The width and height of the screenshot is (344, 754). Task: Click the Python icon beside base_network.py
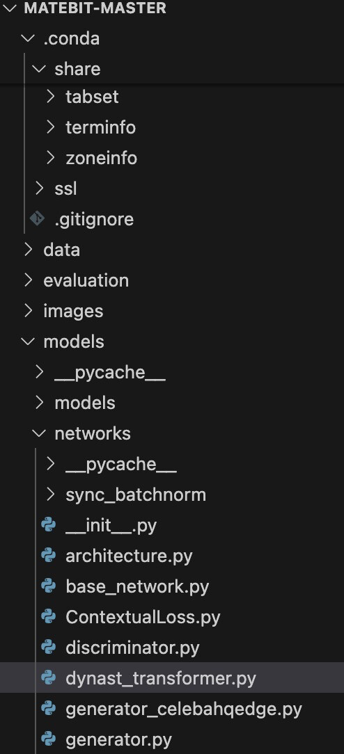[x=49, y=586]
